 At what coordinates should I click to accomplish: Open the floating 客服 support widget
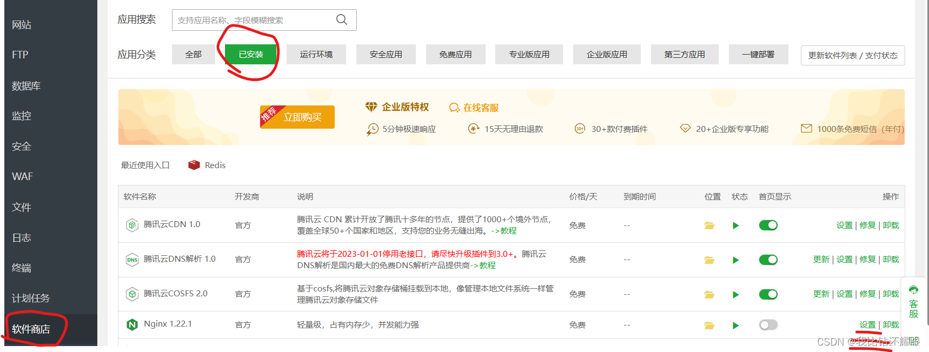[913, 301]
